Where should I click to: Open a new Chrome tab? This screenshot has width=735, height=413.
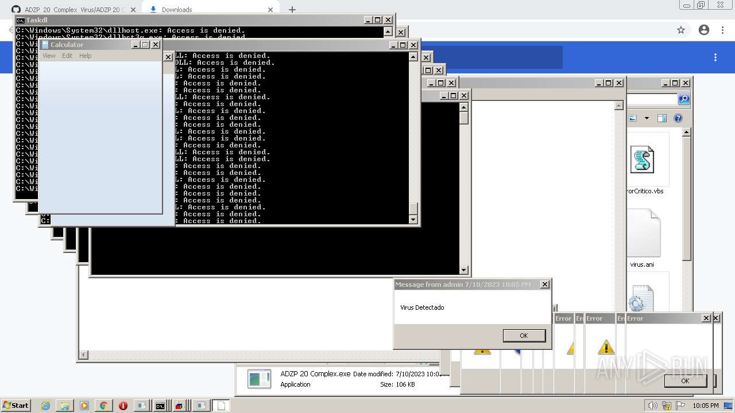292,10
